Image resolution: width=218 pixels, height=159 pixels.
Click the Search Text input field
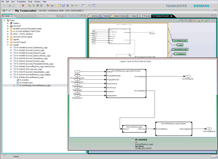tap(47, 16)
